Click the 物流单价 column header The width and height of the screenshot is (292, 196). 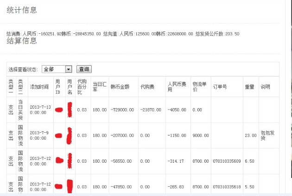point(198,86)
